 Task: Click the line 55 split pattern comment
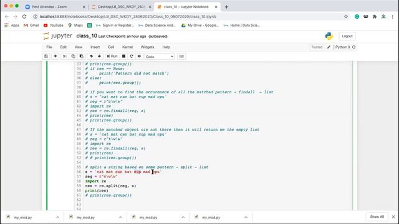coord(147,167)
